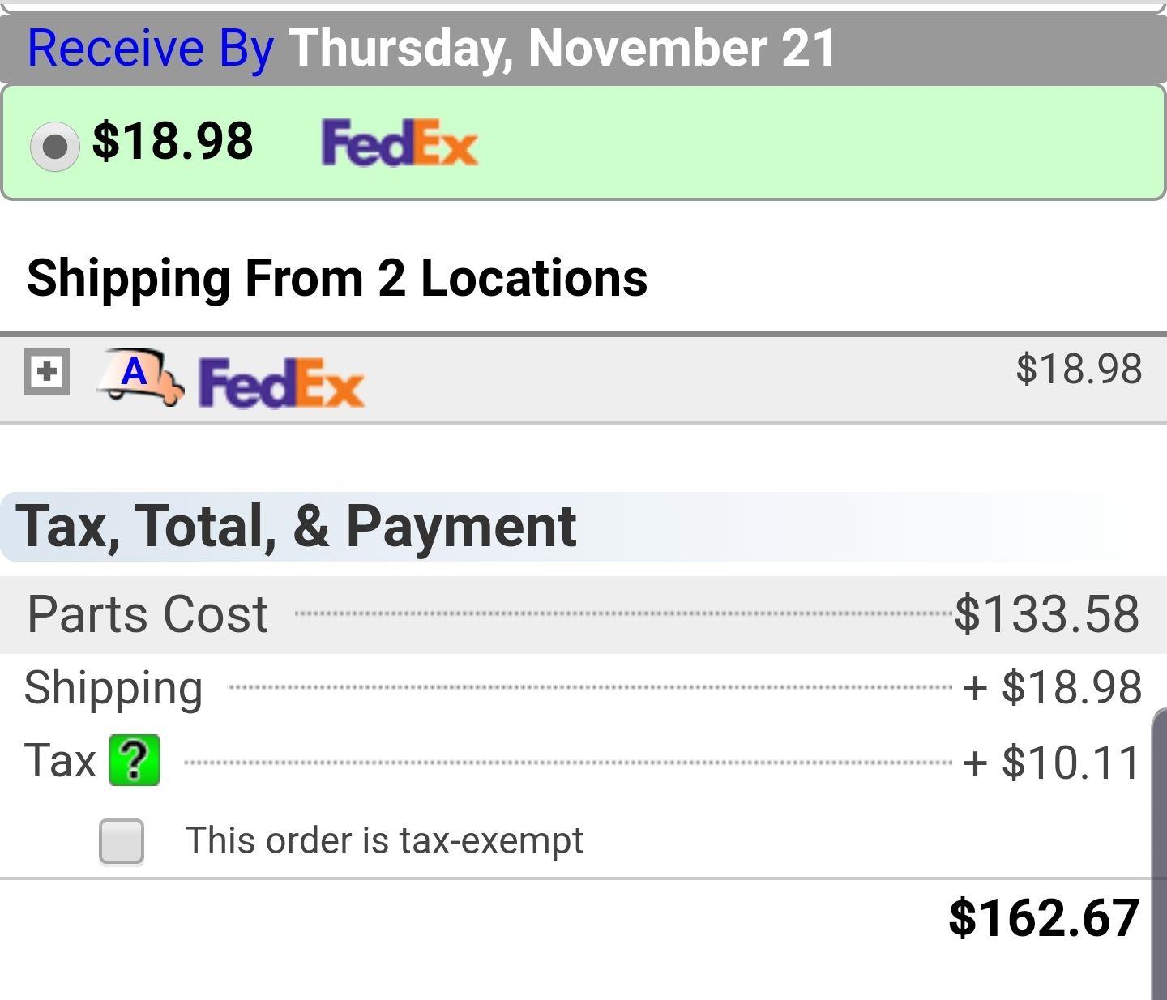
Task: Click the $18.98 price in shipping option
Action: click(173, 141)
